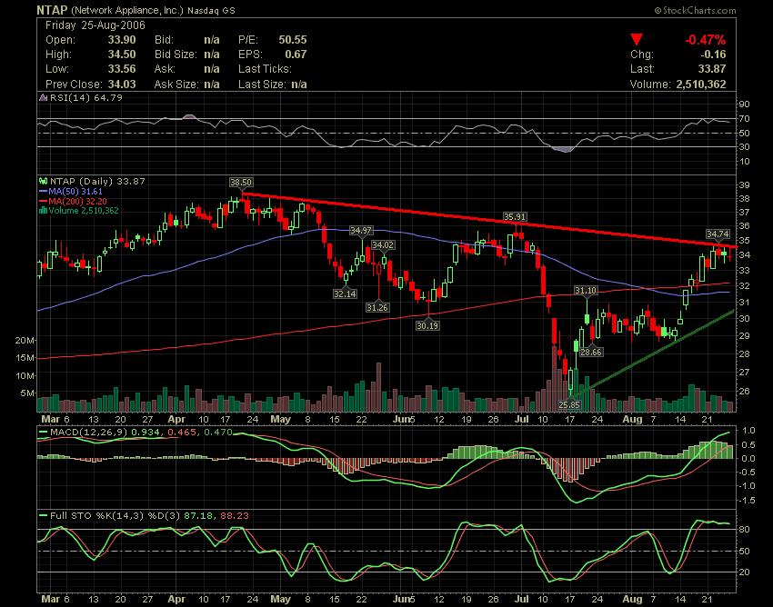Click the 10M volume axis label
This screenshot has width=773, height=607.
point(25,375)
